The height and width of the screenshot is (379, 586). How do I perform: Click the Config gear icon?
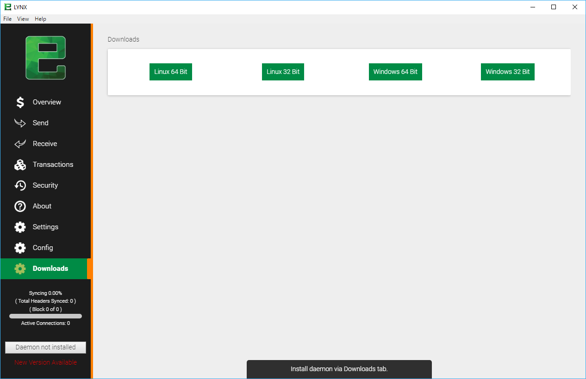click(x=20, y=248)
